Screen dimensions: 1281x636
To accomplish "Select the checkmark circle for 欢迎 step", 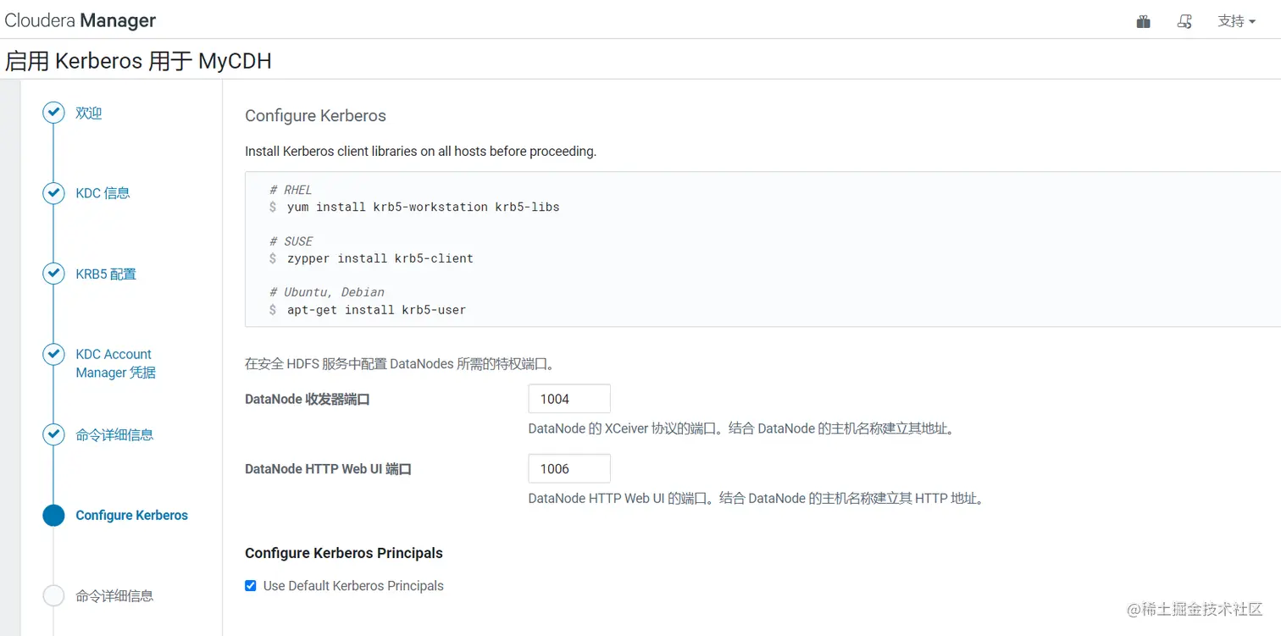I will tap(53, 113).
